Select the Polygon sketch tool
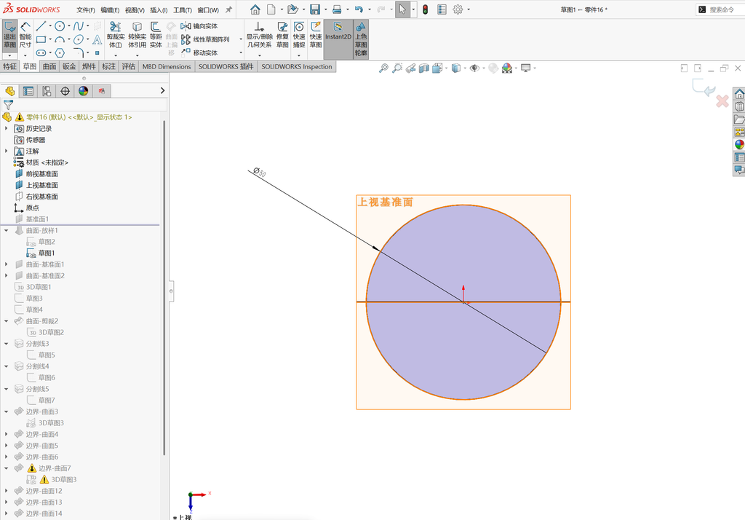This screenshot has width=745, height=520. pos(60,53)
